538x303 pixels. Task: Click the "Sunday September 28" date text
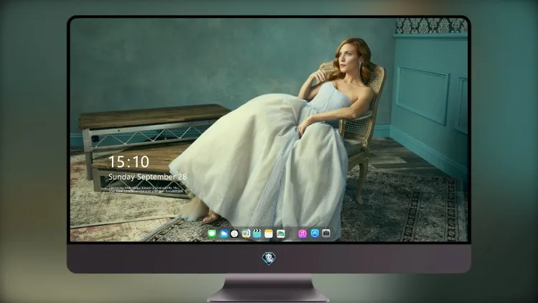pos(148,177)
